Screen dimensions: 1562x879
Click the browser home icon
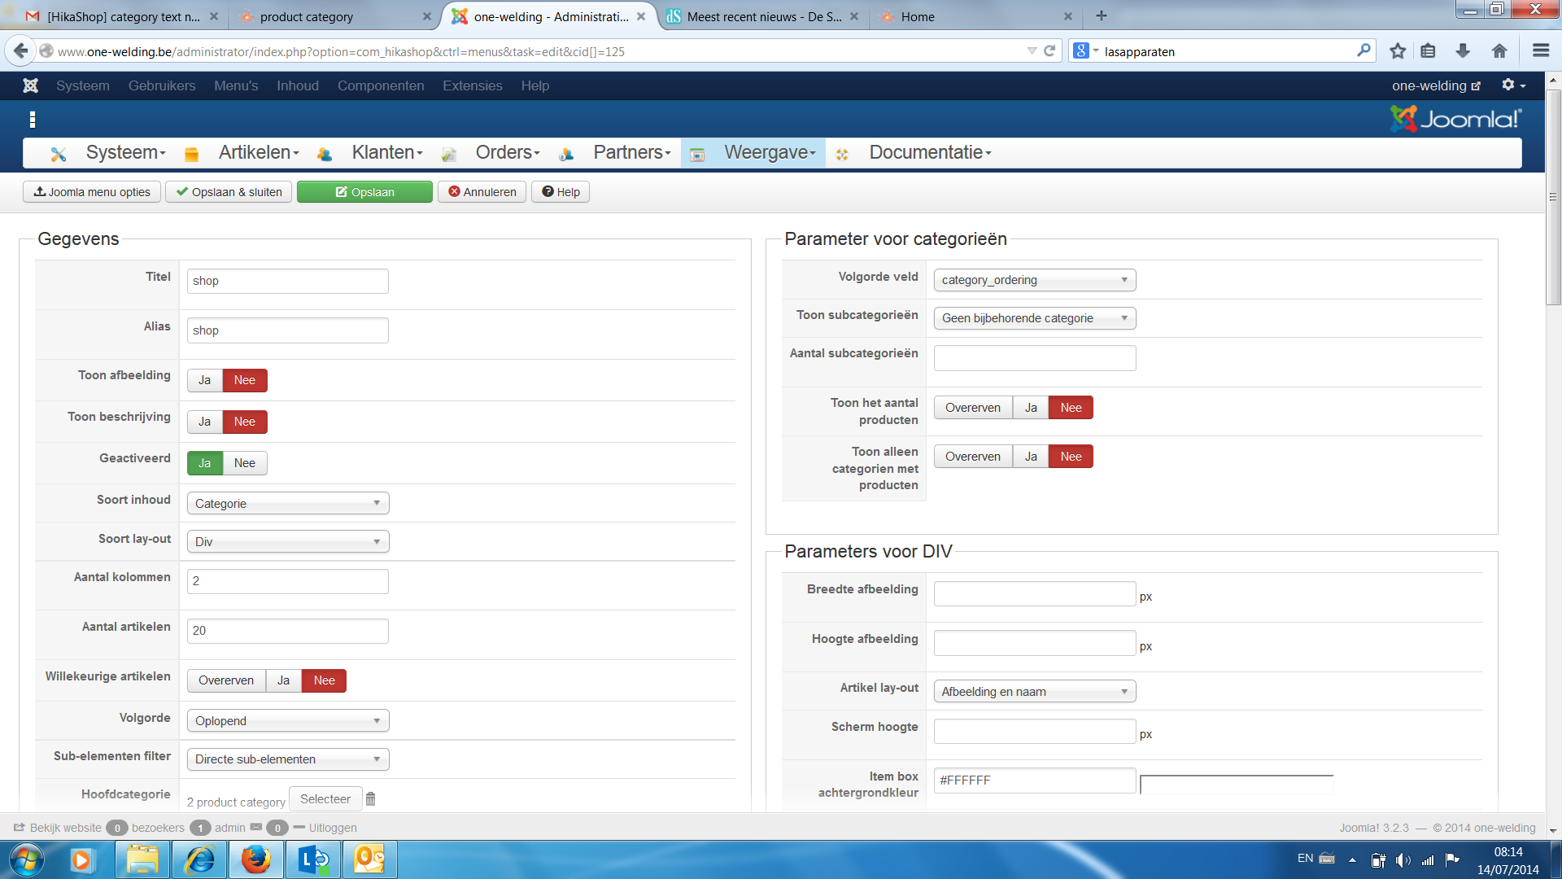[1499, 51]
